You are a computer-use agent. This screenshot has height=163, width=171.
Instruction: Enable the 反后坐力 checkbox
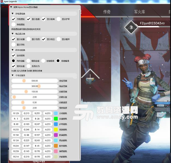coord(29,66)
